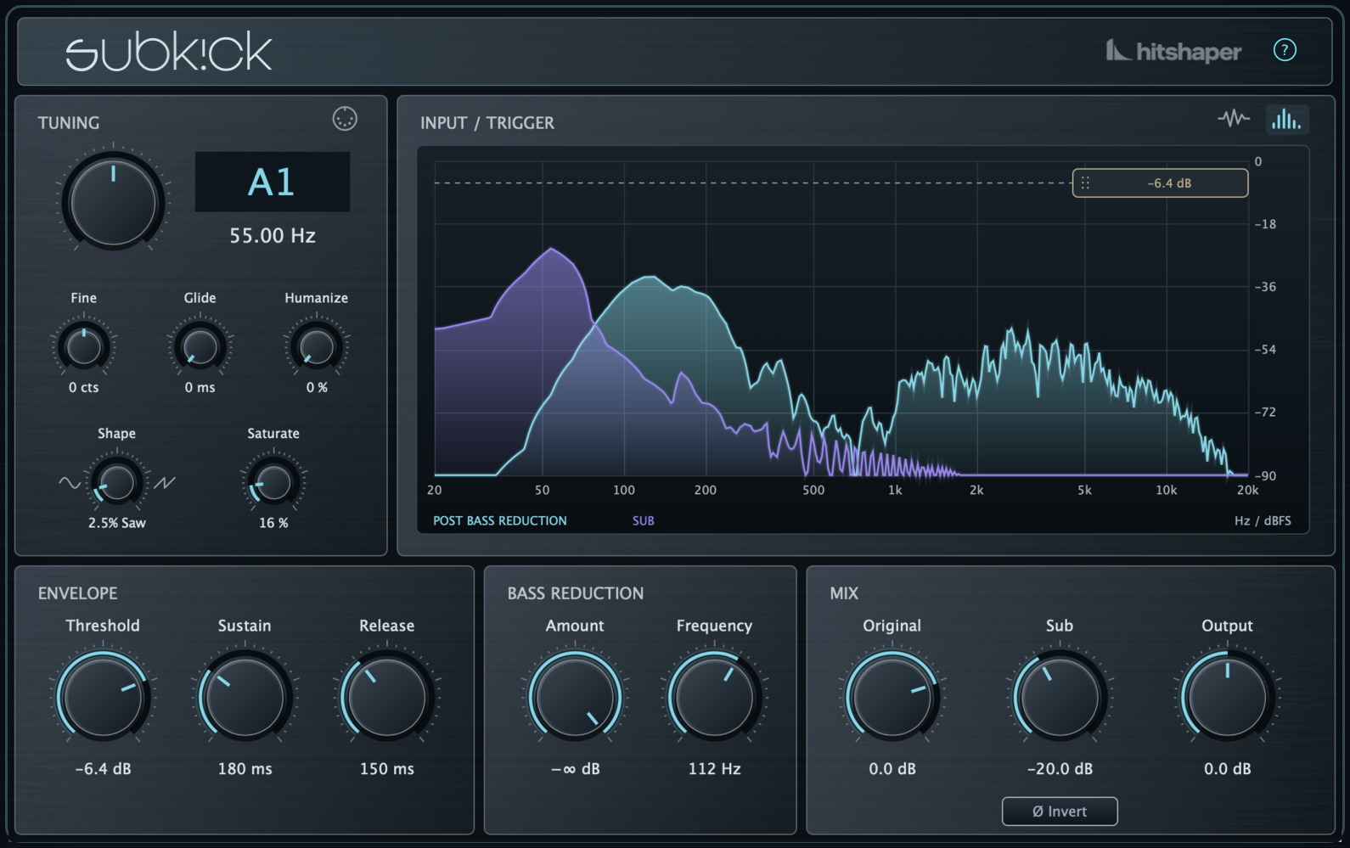Click the Saturate knob
Image resolution: width=1350 pixels, height=848 pixels.
[273, 483]
